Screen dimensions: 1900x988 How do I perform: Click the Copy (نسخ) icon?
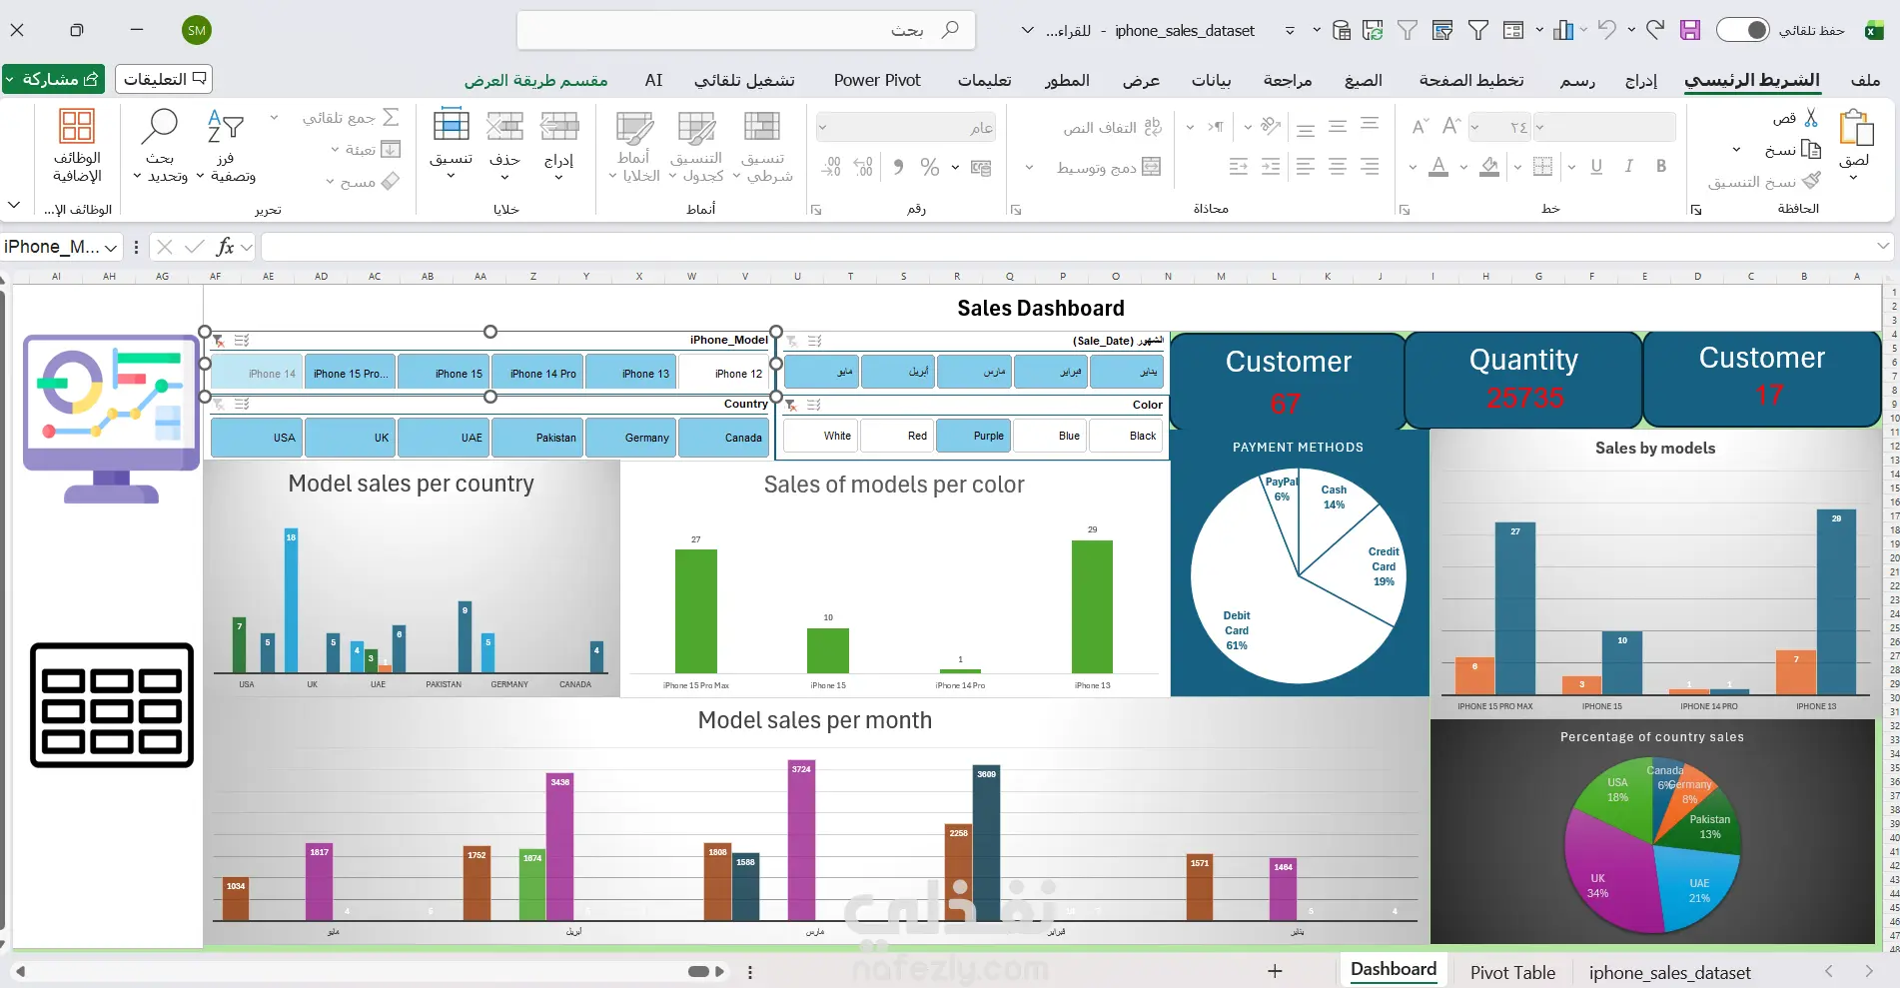1811,150
